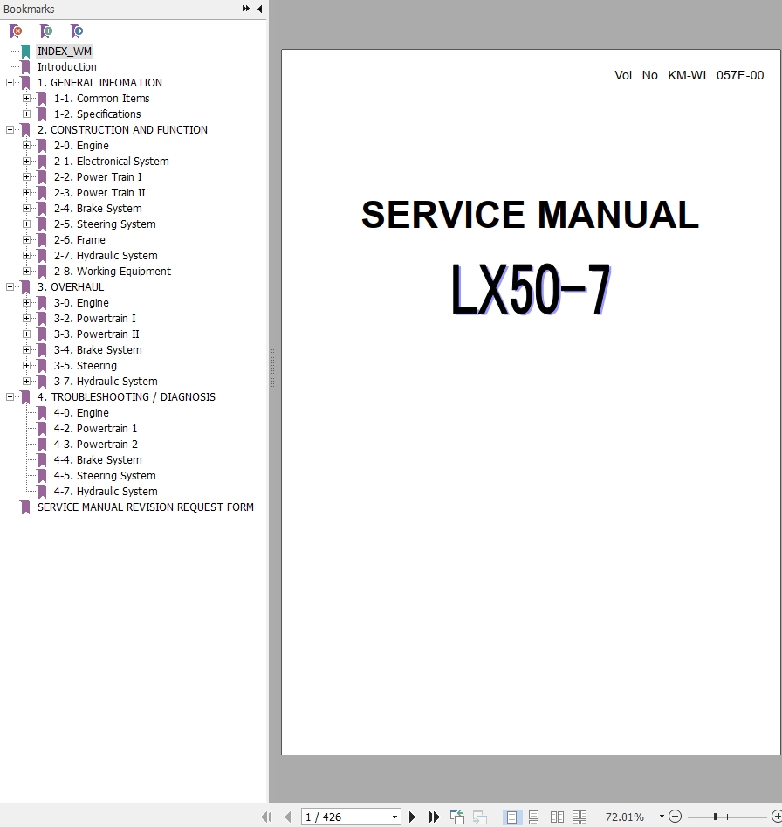Select continuous facing pages layout
The width and height of the screenshot is (782, 827).
click(580, 817)
